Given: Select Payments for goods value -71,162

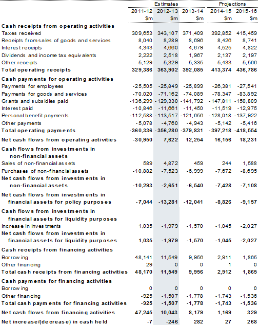Looking at the screenshot, I should 168,94.
